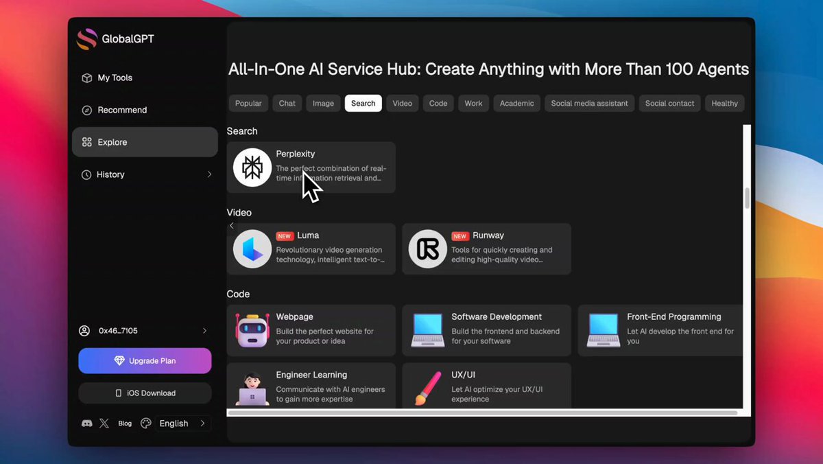Open the X (Twitter) icon link
Viewport: 823px width, 464px height.
[x=104, y=424]
